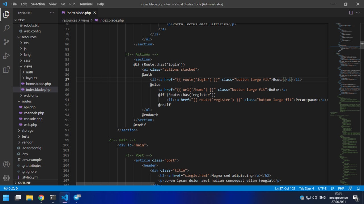Click the notifications bell in status bar
Screen dimensions: 364x204
pos(358,188)
